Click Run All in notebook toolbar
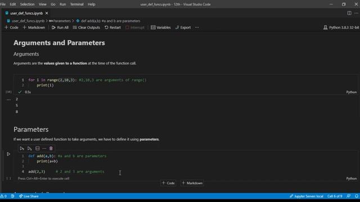The image size is (360, 202). coord(60,27)
